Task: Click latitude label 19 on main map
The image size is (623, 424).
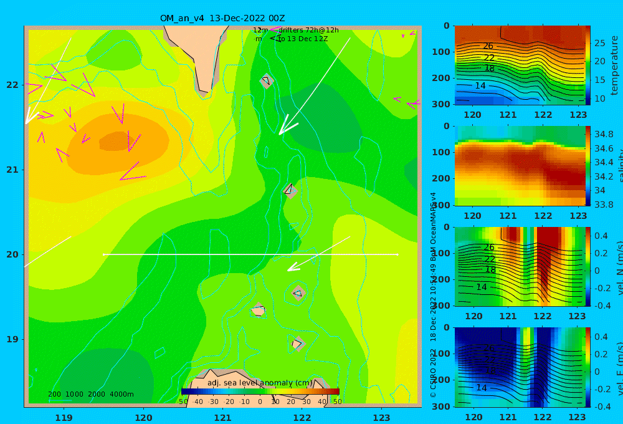Action: 12,339
